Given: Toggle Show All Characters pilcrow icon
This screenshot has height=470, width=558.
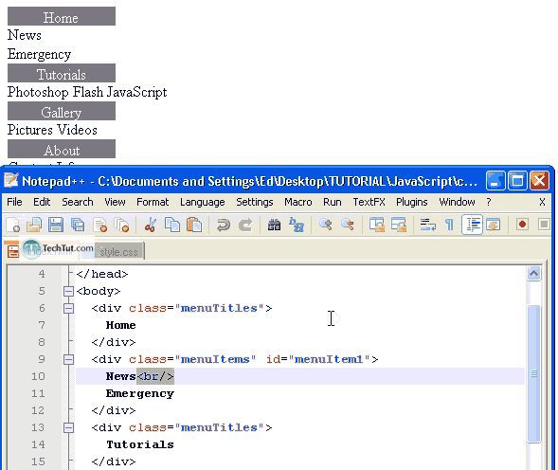Looking at the screenshot, I should tap(449, 225).
